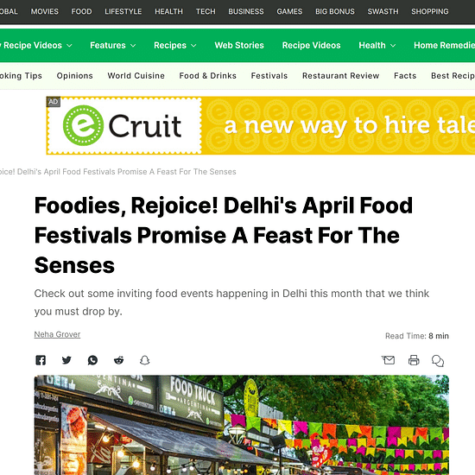Expand the Recipes dropdown chevron
The height and width of the screenshot is (475, 475).
[193, 46]
